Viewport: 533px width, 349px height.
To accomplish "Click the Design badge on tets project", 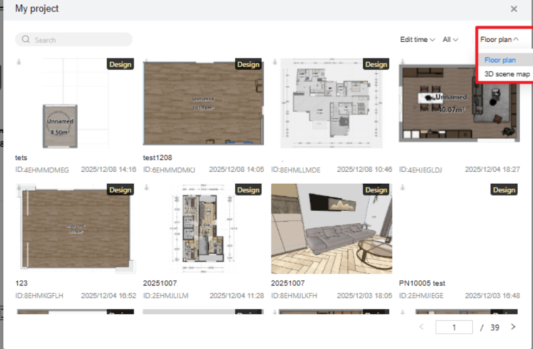I will pyautogui.click(x=120, y=64).
